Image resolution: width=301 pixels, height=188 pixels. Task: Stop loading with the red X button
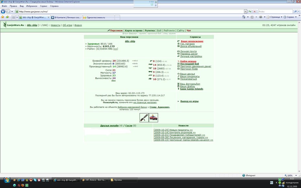pyautogui.click(x=254, y=12)
